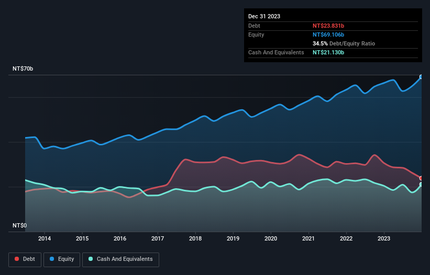Click the Dec 31 2023 tooltip date

point(264,16)
